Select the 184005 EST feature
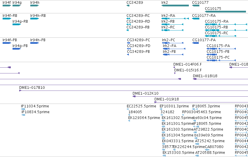The height and width of the screenshot is (157, 248). [x=129, y=115]
